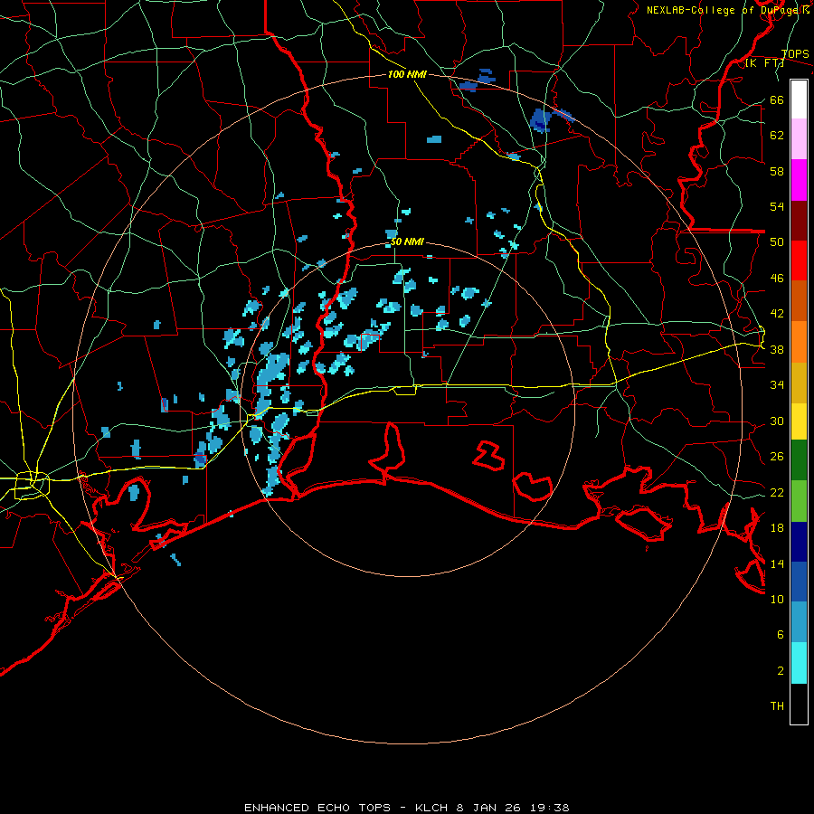Choose the yellow legend swatch
Image resolution: width=814 pixels, height=814 pixels.
[799, 421]
